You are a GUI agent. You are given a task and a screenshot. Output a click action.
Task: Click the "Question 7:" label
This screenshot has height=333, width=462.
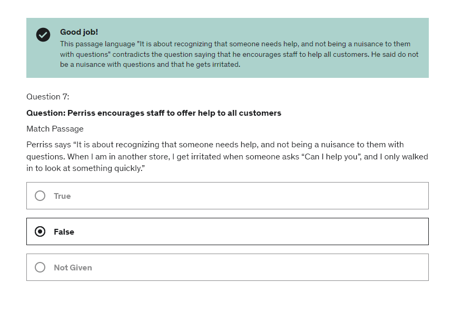click(48, 97)
